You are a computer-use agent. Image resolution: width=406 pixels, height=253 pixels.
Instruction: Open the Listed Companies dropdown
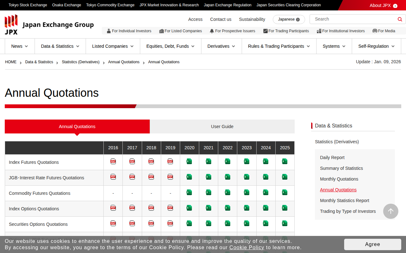coord(113,46)
